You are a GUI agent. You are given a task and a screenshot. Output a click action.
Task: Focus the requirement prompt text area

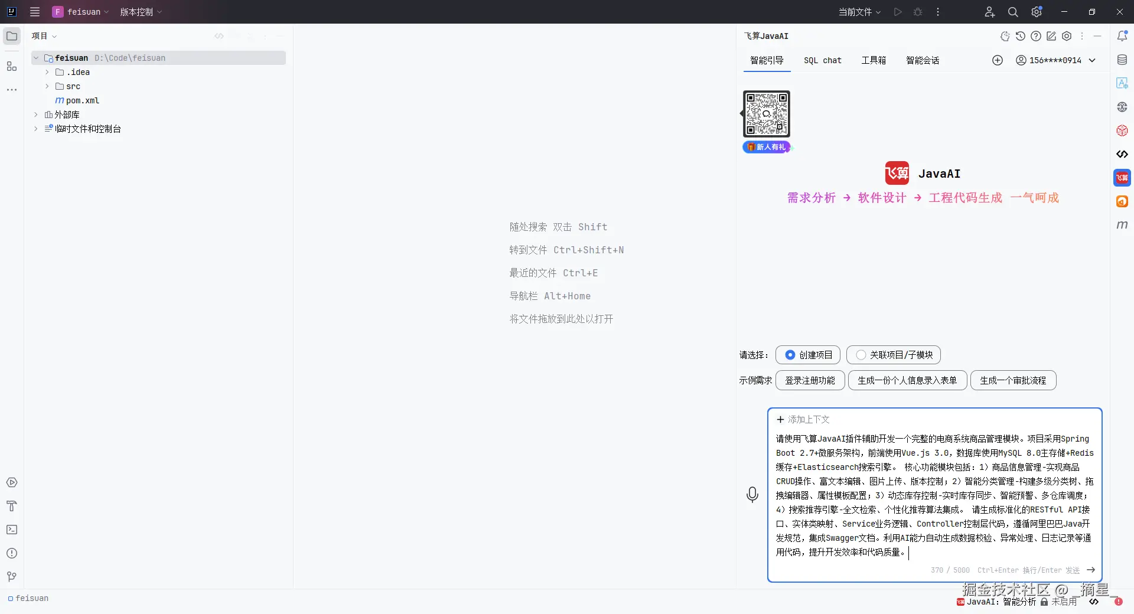pyautogui.click(x=934, y=495)
